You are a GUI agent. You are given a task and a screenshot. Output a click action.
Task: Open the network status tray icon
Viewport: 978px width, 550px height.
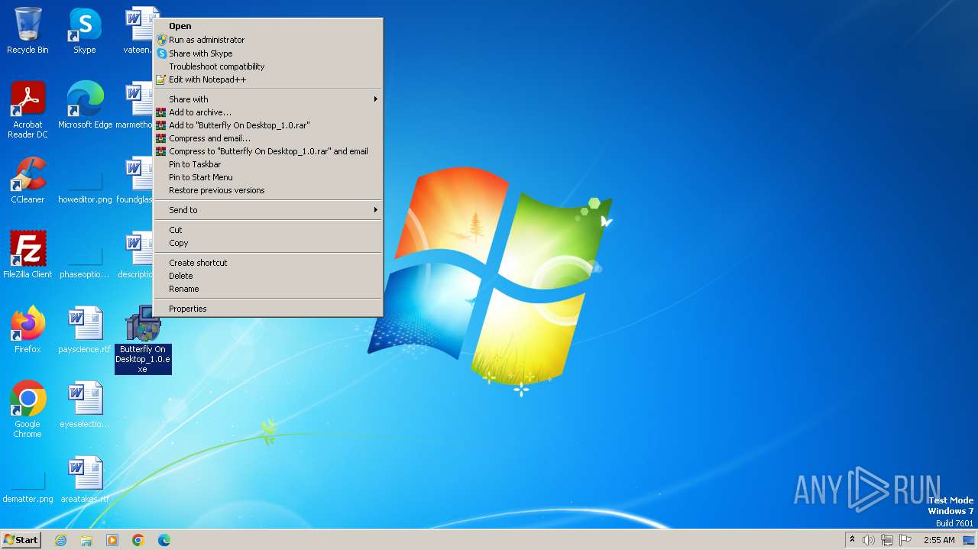coord(887,540)
